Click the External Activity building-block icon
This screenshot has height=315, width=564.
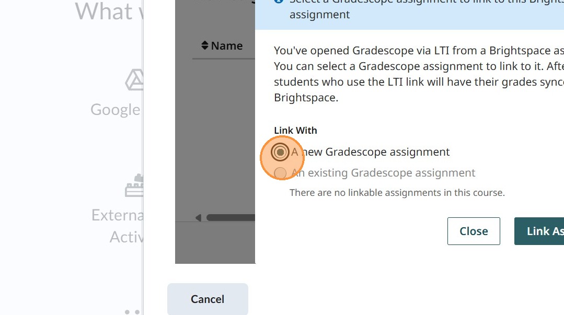134,186
